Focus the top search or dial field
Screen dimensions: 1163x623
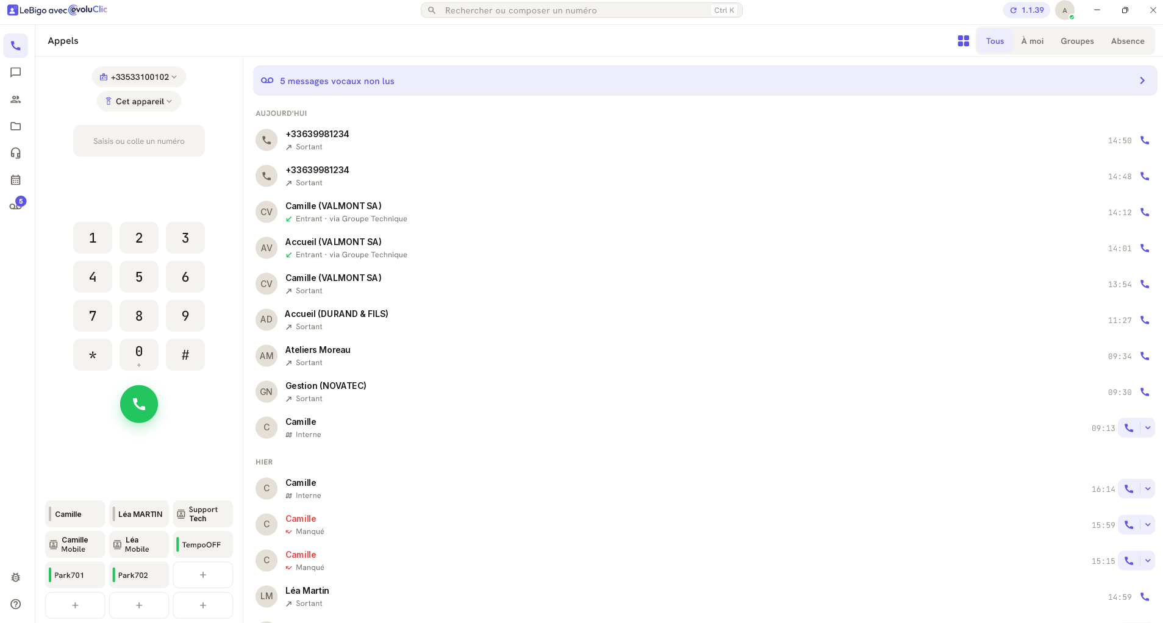pos(581,10)
